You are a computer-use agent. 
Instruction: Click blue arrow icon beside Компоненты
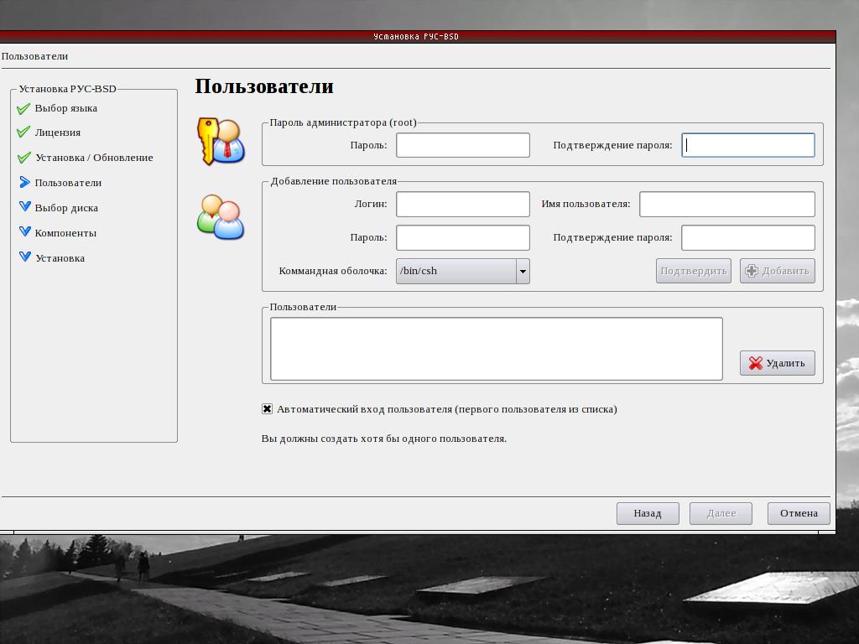(24, 233)
